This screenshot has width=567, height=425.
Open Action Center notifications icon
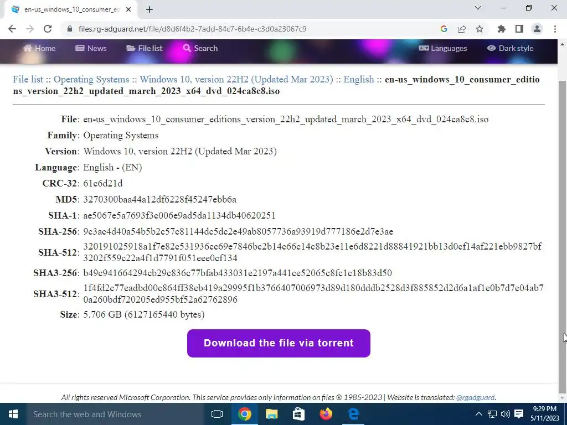pyautogui.click(x=519, y=414)
